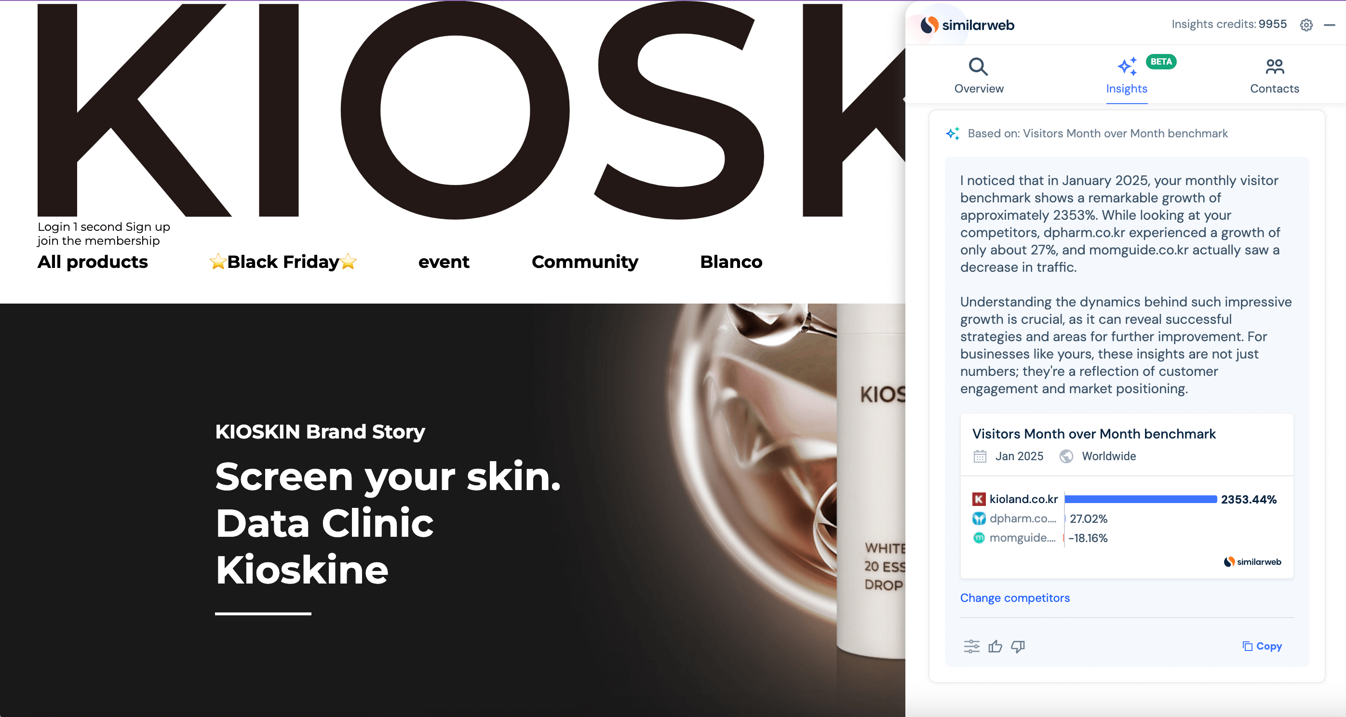Click the thumbs up feedback icon
Screen dimensions: 1346x717
pos(995,647)
